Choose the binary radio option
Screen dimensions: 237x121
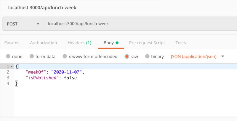tap(147, 56)
